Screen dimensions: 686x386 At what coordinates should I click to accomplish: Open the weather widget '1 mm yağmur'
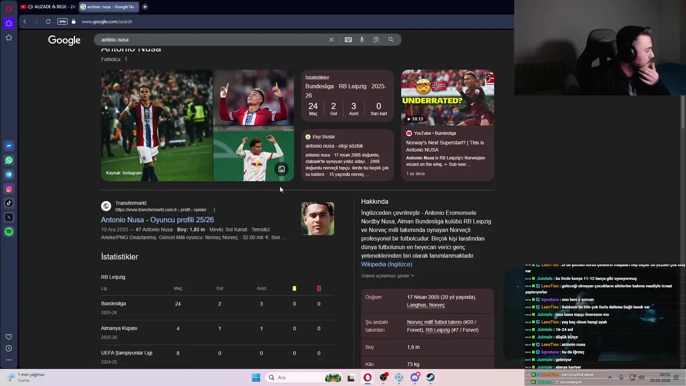pos(26,377)
